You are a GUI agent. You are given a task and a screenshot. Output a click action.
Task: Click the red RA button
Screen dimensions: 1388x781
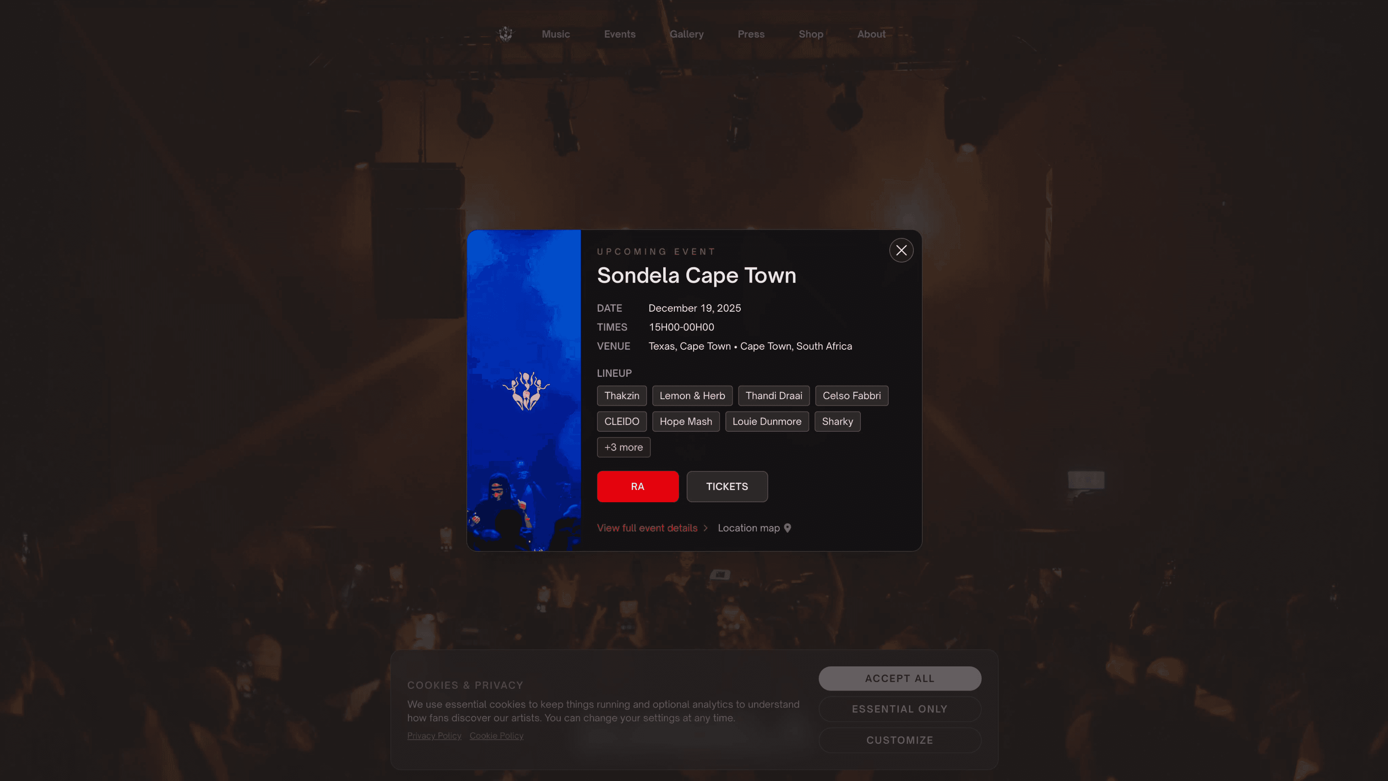tap(638, 487)
